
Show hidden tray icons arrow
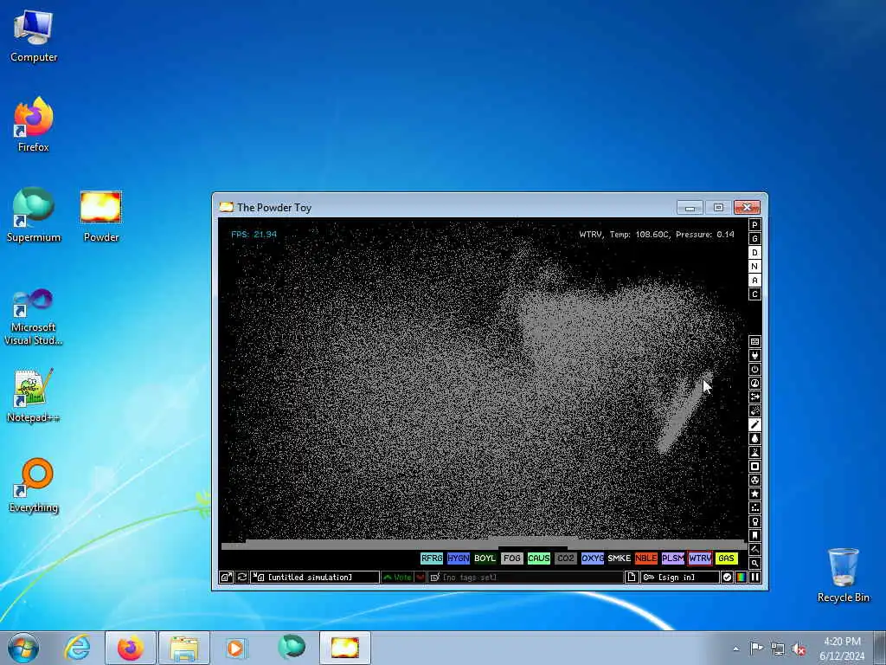pyautogui.click(x=735, y=649)
